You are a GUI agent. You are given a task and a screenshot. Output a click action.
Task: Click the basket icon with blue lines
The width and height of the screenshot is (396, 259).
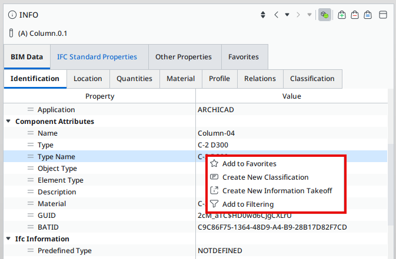(x=368, y=15)
